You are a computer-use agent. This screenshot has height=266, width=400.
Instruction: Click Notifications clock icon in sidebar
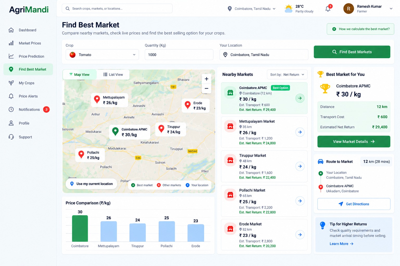tap(11, 109)
